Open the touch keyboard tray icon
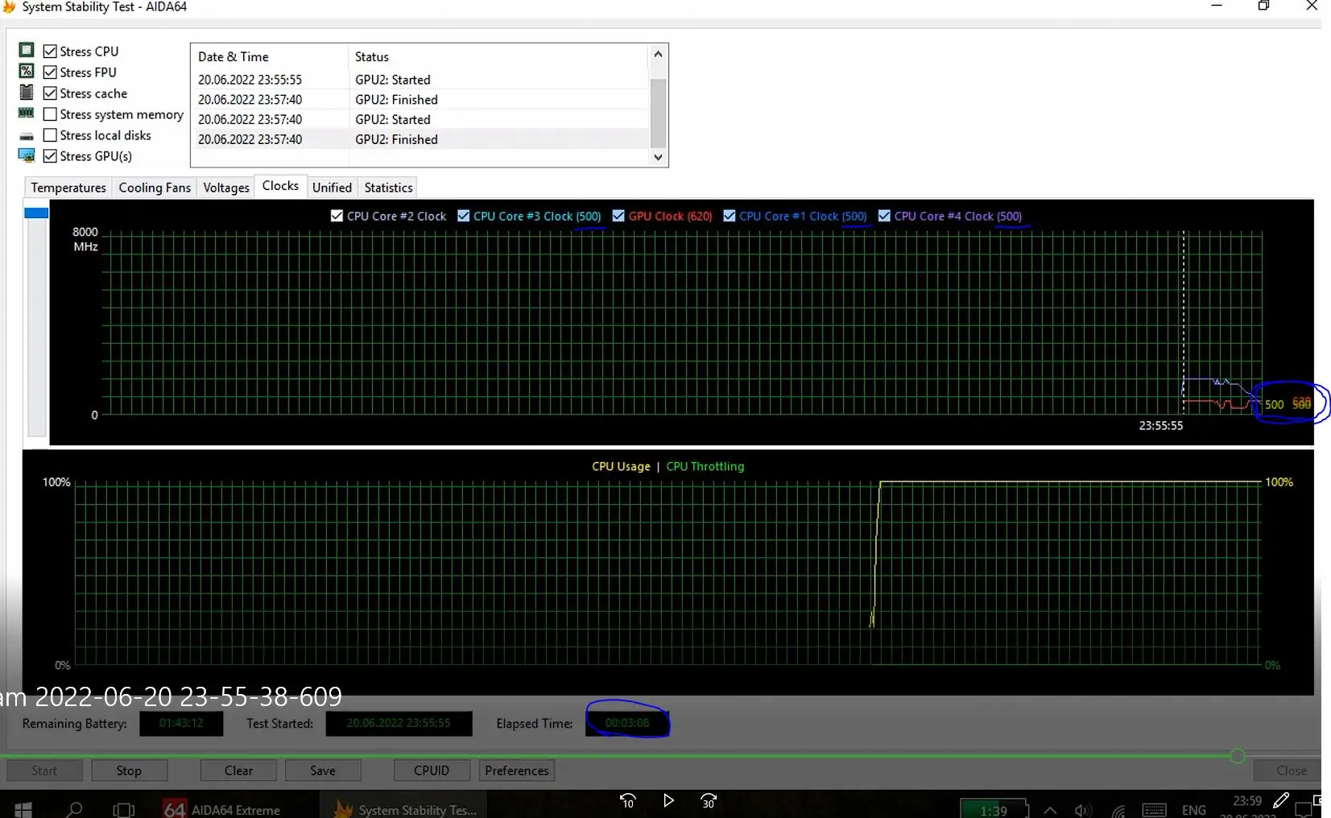Screen dimensions: 1331x818 pos(1154,810)
